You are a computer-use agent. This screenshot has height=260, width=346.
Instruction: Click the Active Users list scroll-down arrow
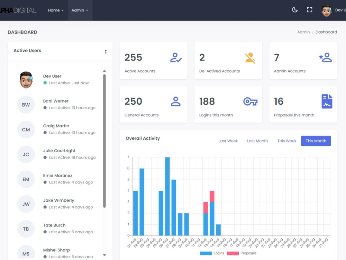tap(104, 255)
